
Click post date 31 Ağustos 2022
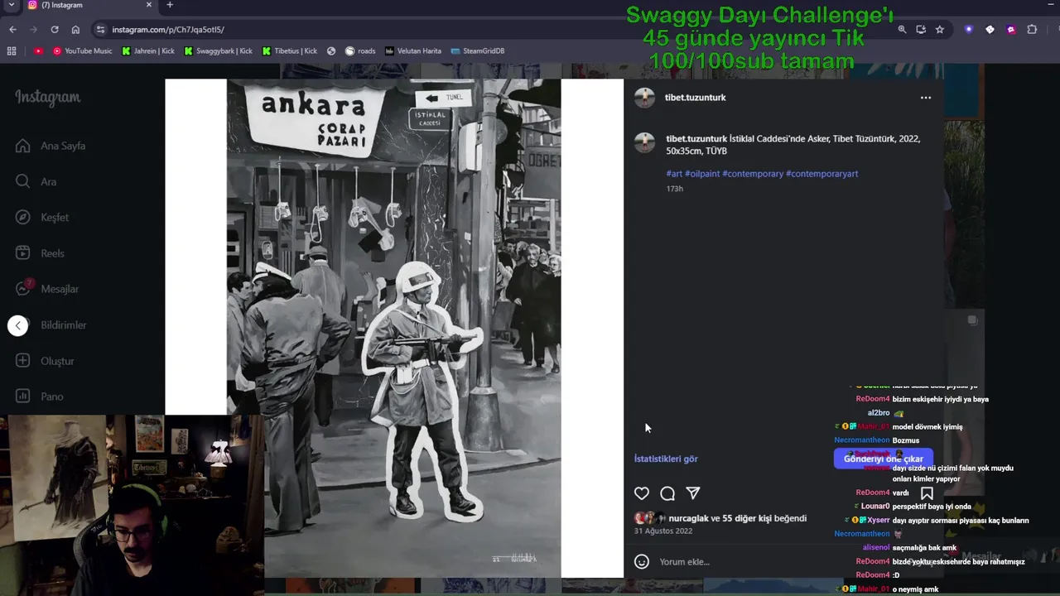point(662,531)
